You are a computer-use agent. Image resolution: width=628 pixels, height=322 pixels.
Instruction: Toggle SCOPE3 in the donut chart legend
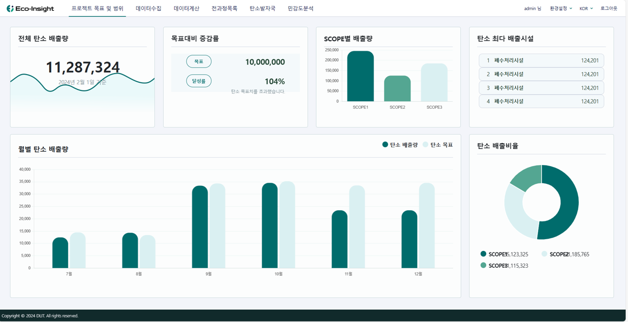coord(483,265)
